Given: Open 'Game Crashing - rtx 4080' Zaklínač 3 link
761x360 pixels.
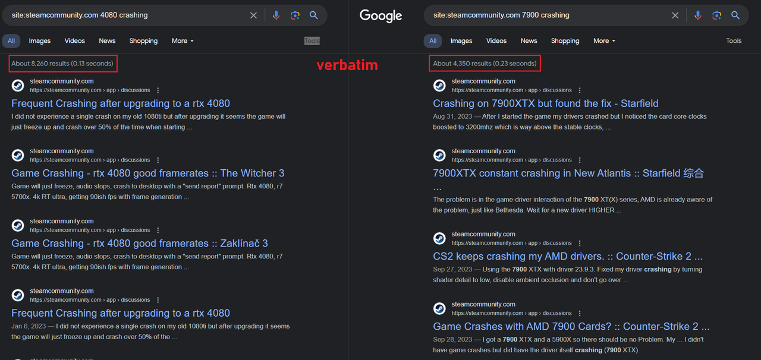Looking at the screenshot, I should tap(140, 244).
